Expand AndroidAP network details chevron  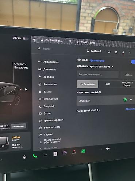coord(131,100)
